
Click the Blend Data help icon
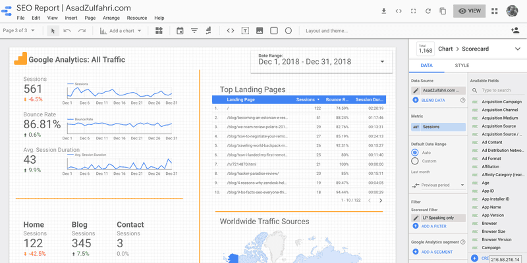coord(462,100)
